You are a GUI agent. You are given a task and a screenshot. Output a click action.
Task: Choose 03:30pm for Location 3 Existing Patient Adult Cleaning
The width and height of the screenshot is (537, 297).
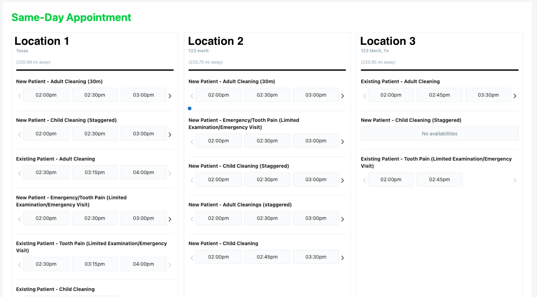(x=488, y=95)
